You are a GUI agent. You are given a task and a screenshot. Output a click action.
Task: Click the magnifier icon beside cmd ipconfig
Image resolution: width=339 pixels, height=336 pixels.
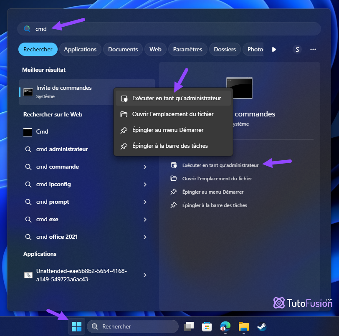point(28,184)
